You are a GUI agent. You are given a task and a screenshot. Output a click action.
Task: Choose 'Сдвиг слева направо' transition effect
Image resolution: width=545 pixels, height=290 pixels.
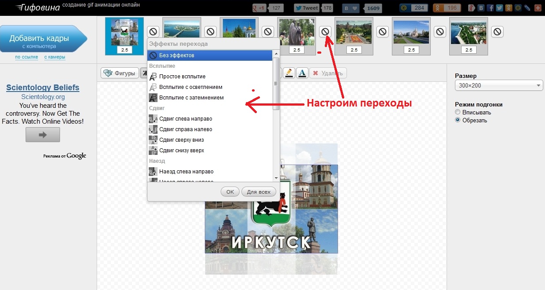coord(210,119)
